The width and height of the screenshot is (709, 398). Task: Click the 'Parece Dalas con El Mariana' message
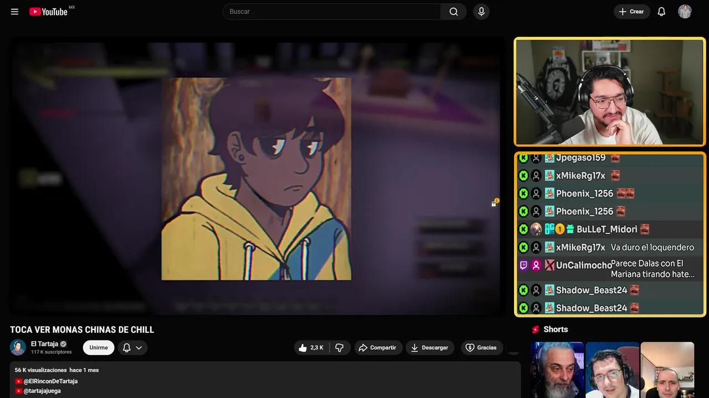click(653, 269)
